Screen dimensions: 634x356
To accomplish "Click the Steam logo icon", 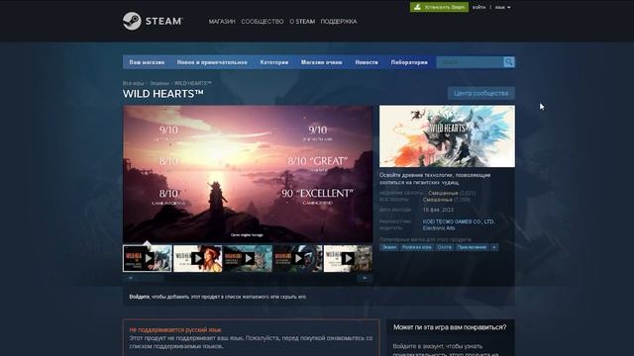I will click(x=132, y=21).
